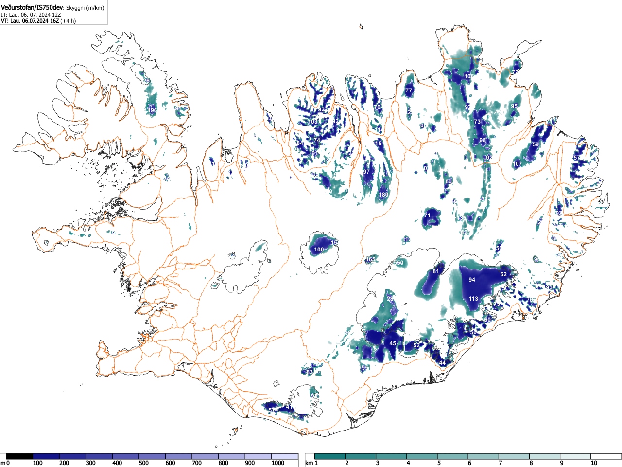The image size is (622, 467).
Task: Pick the 900–1000 m pale lavender legend swatch
Action: (x=258, y=456)
